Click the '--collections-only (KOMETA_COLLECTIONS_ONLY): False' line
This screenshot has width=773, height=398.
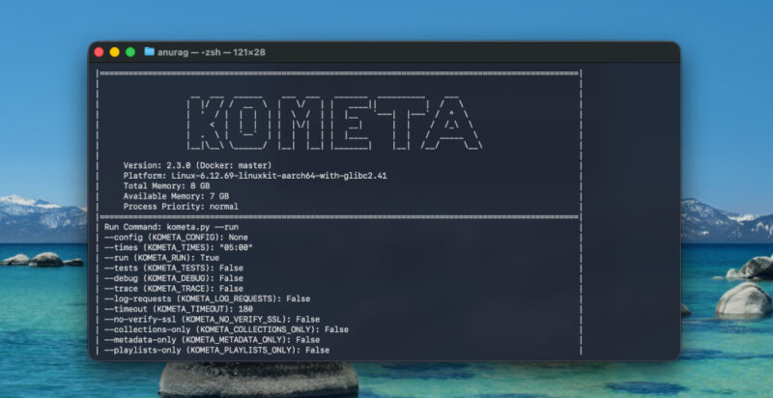(226, 329)
